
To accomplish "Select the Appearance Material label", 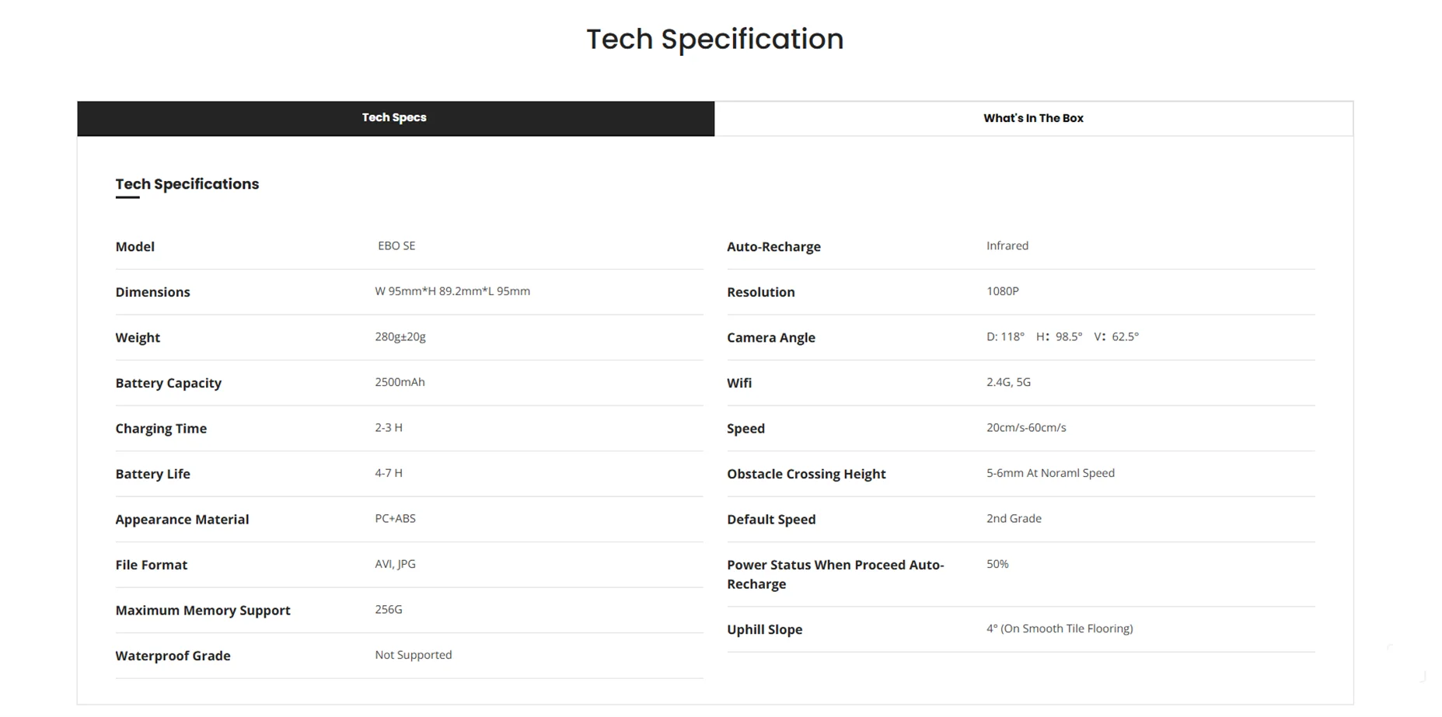I will click(x=182, y=519).
